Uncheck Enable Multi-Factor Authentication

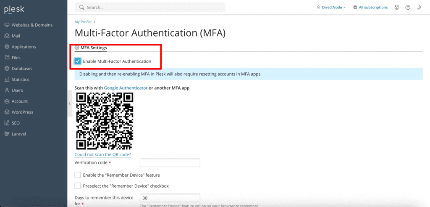tap(78, 61)
